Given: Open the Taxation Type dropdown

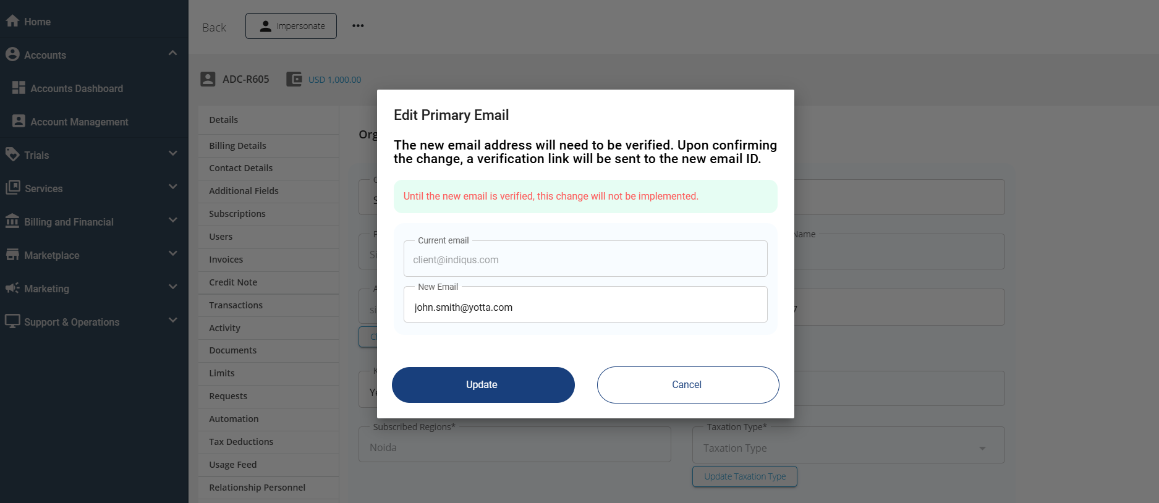Looking at the screenshot, I should [x=982, y=448].
